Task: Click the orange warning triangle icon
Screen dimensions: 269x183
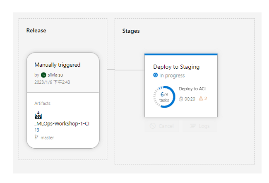Action: coord(201,99)
